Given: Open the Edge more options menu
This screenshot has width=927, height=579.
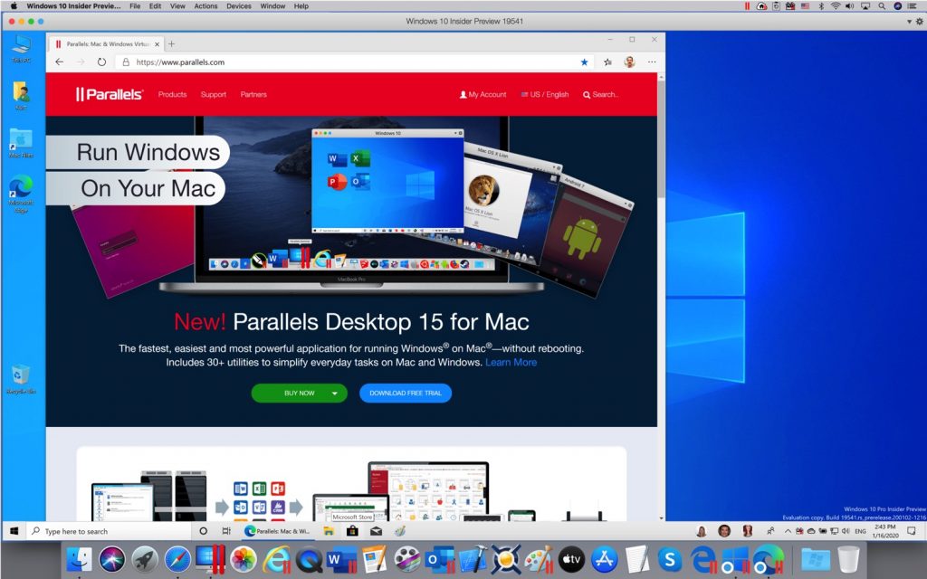Looking at the screenshot, I should [652, 62].
